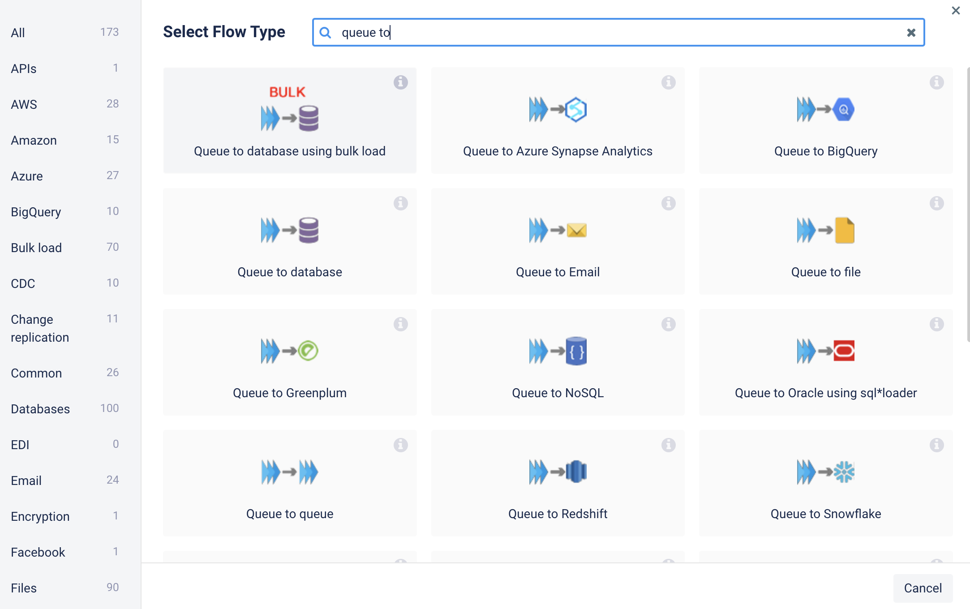Image resolution: width=970 pixels, height=609 pixels.
Task: Select the Queue to Greenplum card
Action: pos(290,362)
